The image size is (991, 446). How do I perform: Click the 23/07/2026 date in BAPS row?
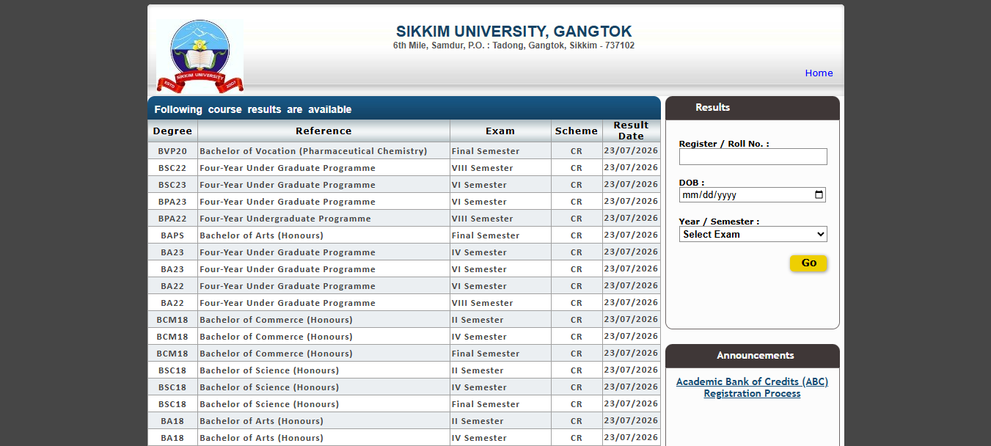(631, 235)
